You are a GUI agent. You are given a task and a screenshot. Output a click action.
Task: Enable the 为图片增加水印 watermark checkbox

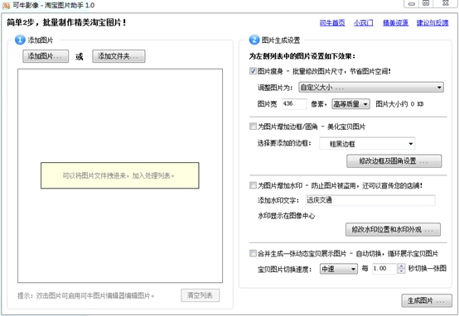pos(253,185)
